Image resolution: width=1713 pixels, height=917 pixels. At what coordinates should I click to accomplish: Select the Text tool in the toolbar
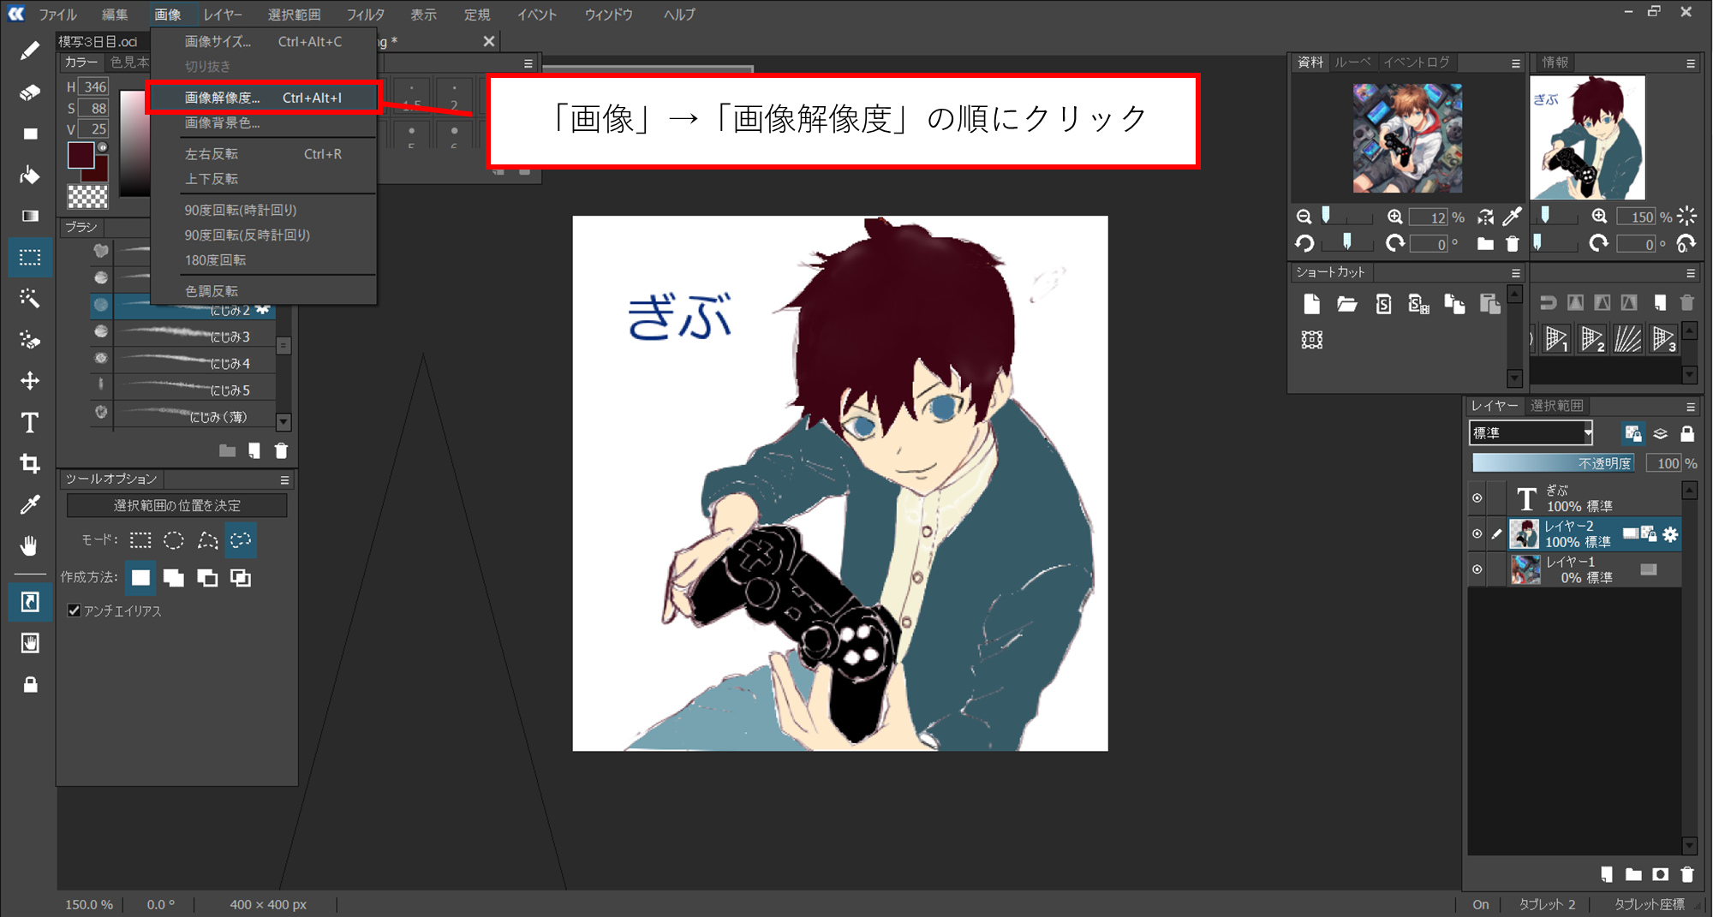click(x=30, y=423)
